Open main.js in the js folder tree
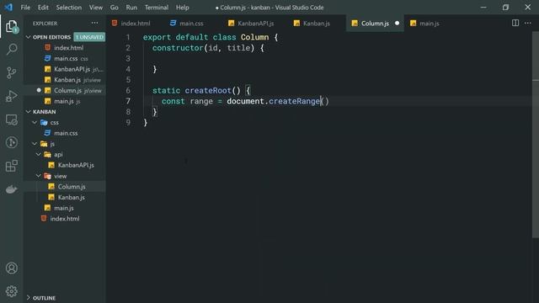This screenshot has width=539, height=303. coord(65,208)
